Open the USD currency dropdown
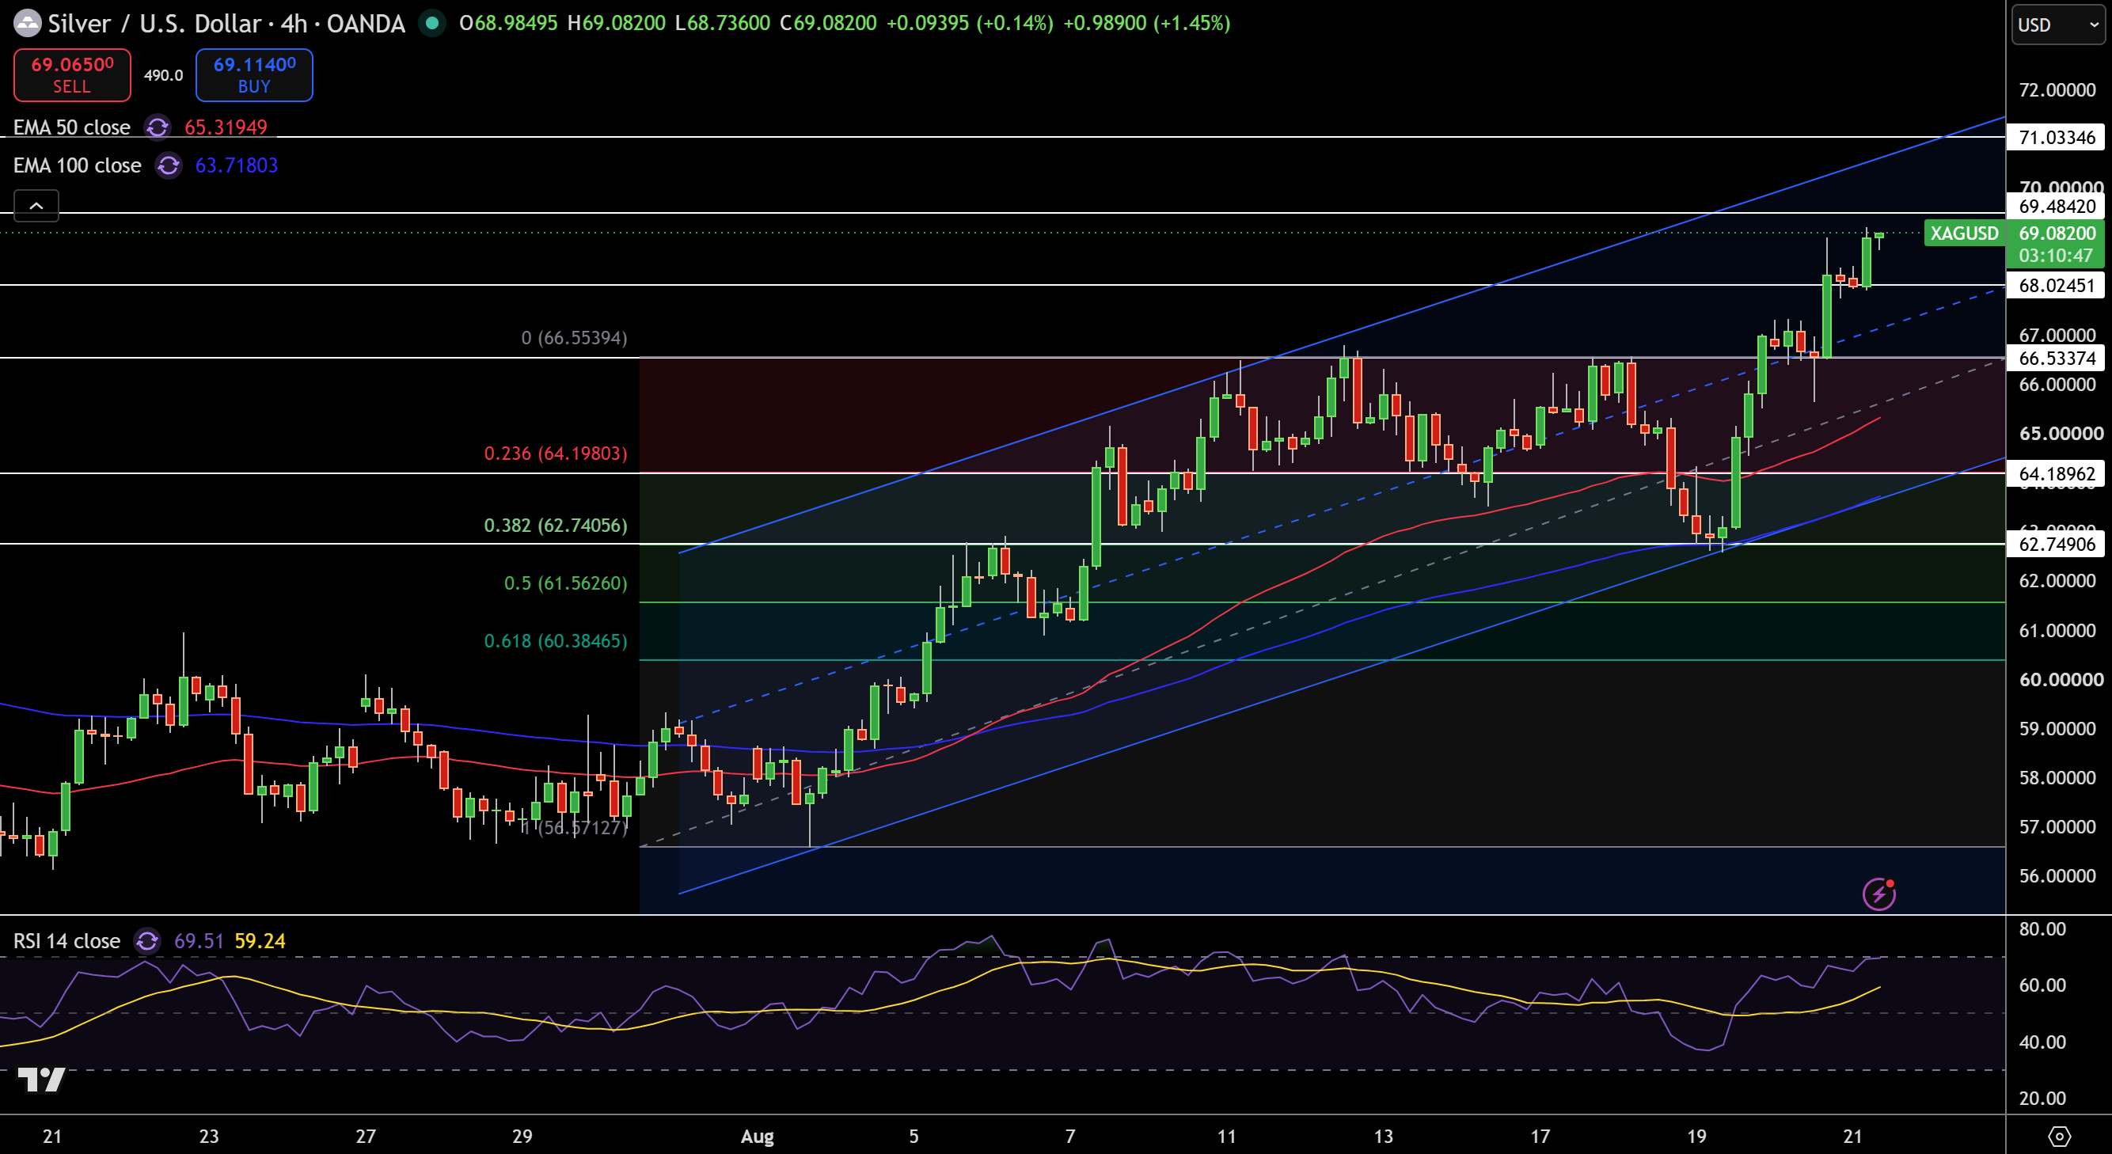The image size is (2112, 1154). pos(2060,25)
